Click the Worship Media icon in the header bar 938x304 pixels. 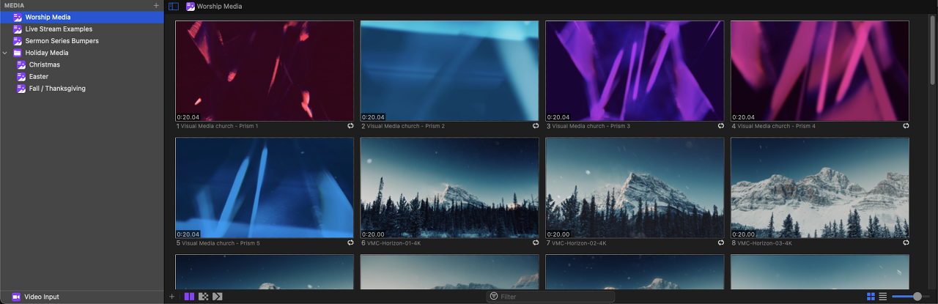tap(191, 6)
